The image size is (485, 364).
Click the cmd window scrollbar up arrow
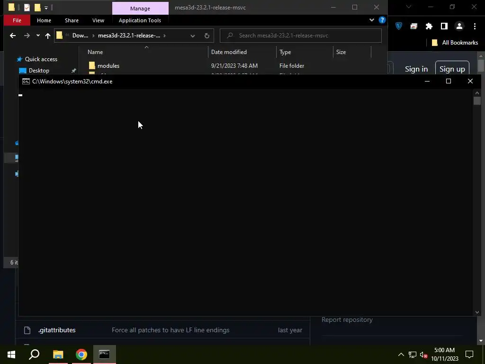pyautogui.click(x=477, y=93)
